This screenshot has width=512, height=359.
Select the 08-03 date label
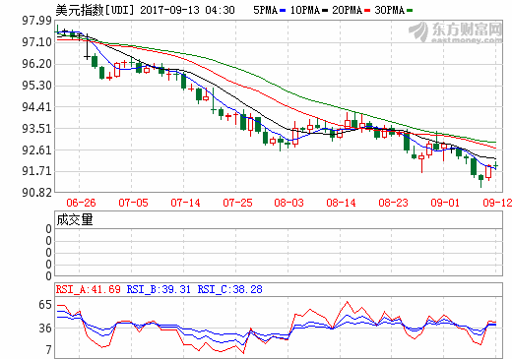288,203
